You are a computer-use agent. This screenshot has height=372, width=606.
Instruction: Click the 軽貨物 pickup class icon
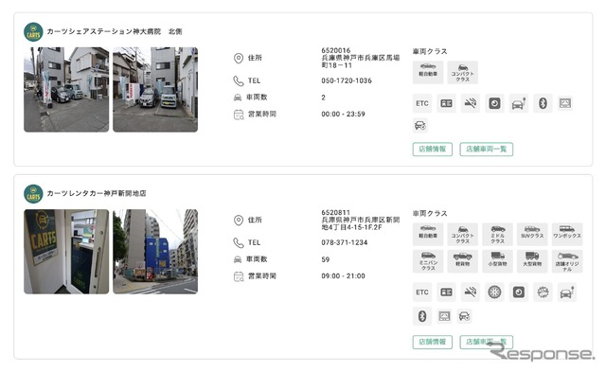tap(463, 261)
